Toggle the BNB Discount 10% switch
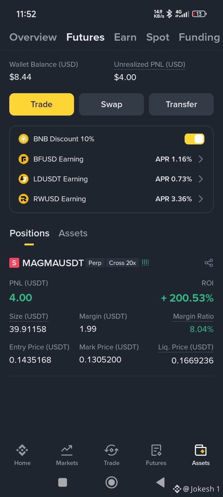Image resolution: width=223 pixels, height=497 pixels. tap(195, 139)
